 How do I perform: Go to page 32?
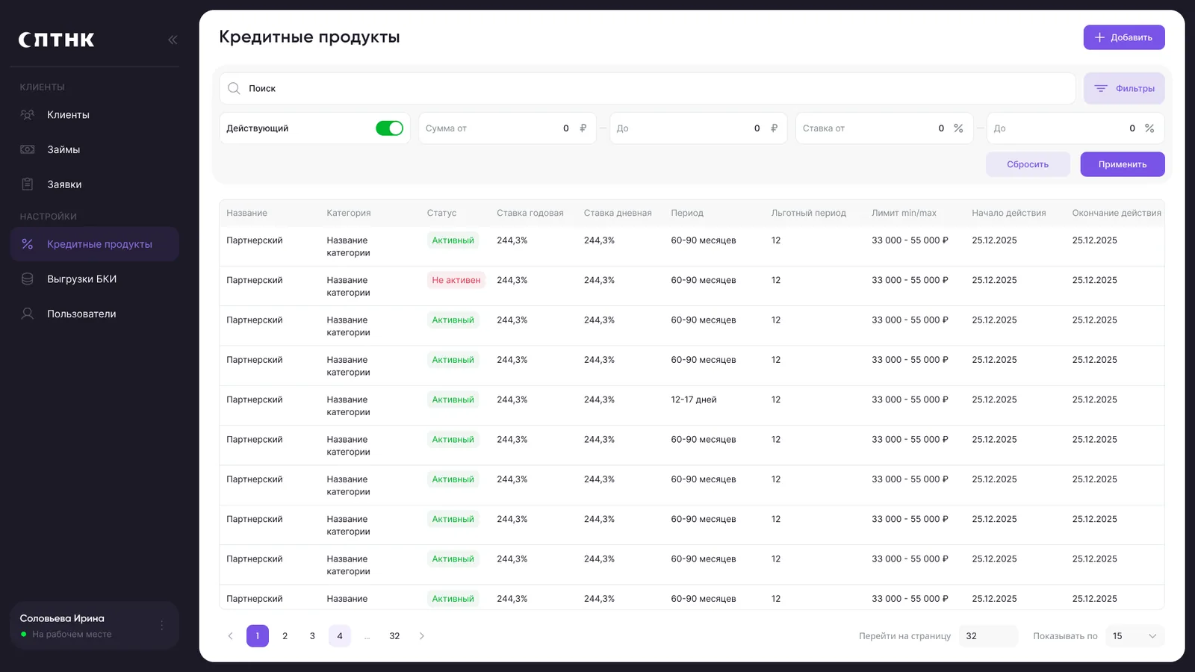click(x=394, y=636)
